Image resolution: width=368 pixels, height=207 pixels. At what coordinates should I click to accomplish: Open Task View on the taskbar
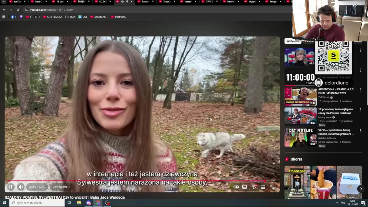(x=69, y=203)
